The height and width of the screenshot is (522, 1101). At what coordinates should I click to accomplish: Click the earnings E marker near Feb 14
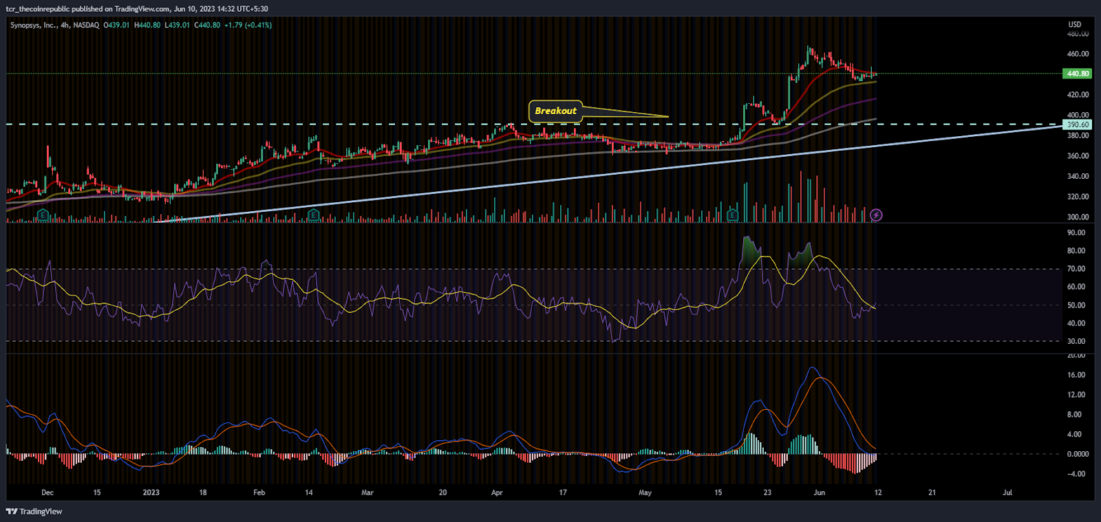point(314,215)
